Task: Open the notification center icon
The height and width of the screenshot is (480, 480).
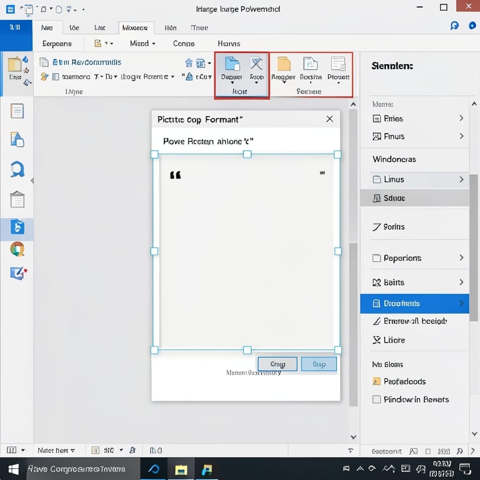Action: (465, 469)
